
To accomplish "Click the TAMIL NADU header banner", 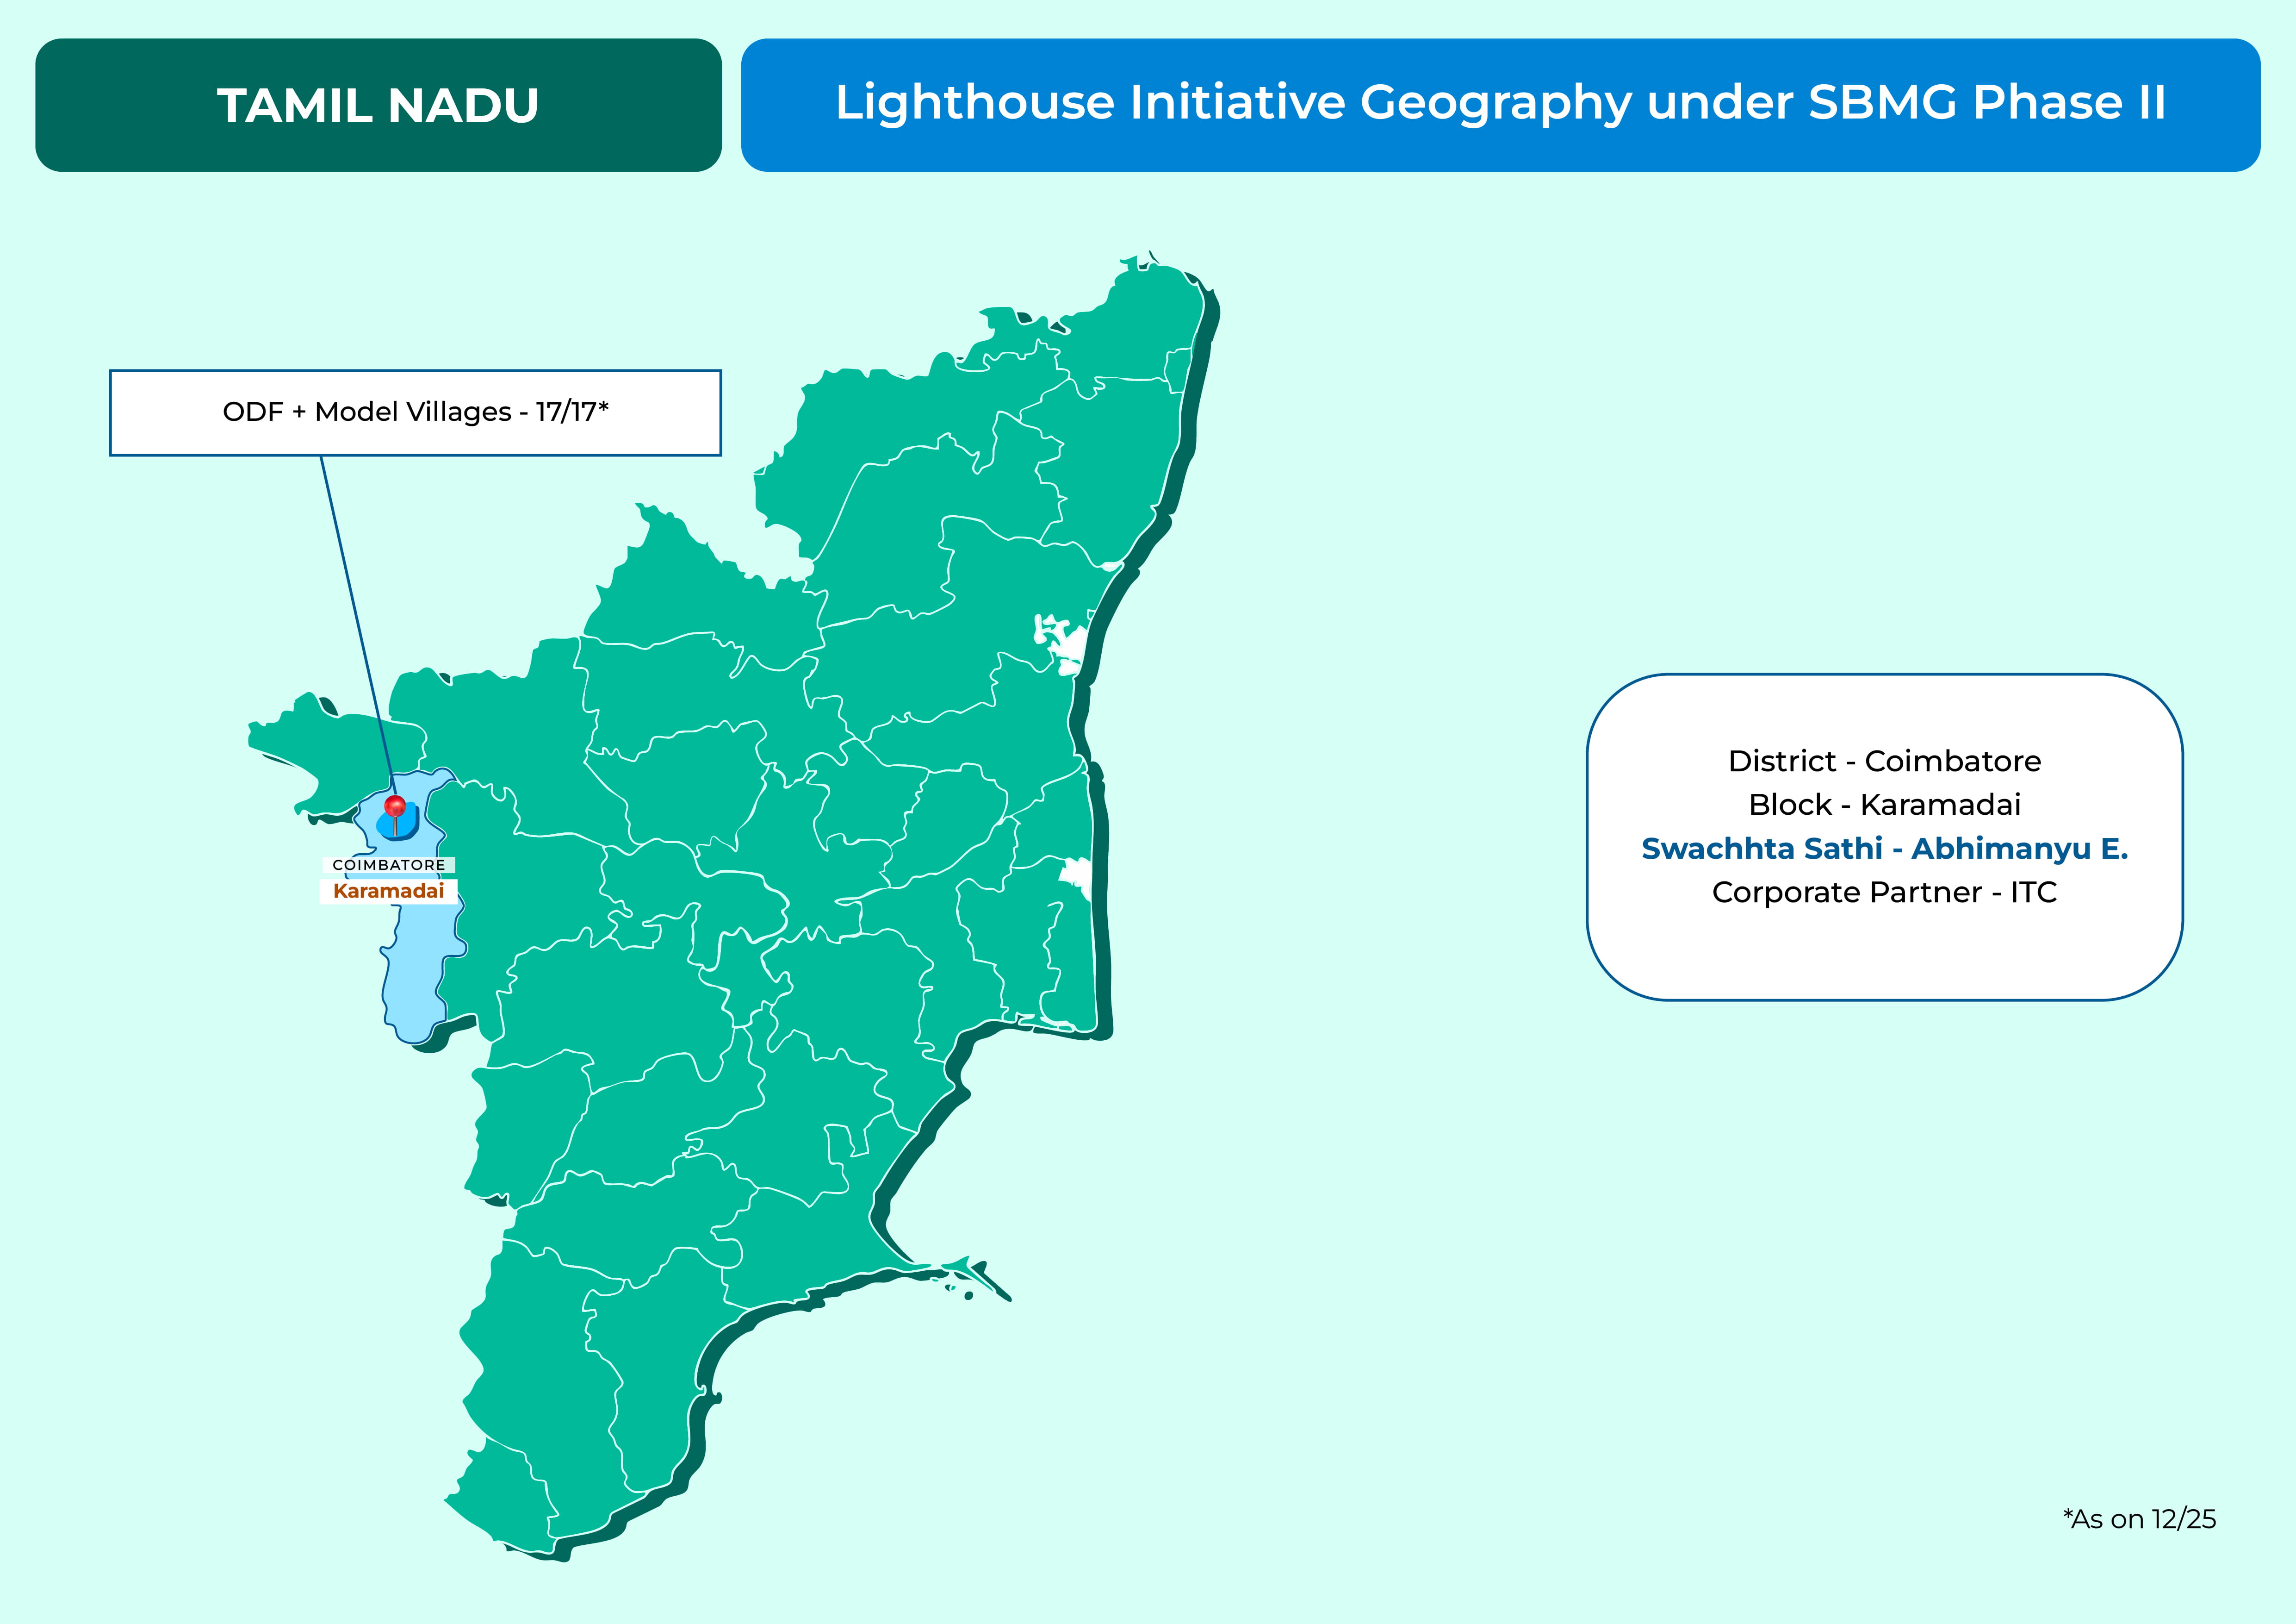I will [x=378, y=105].
